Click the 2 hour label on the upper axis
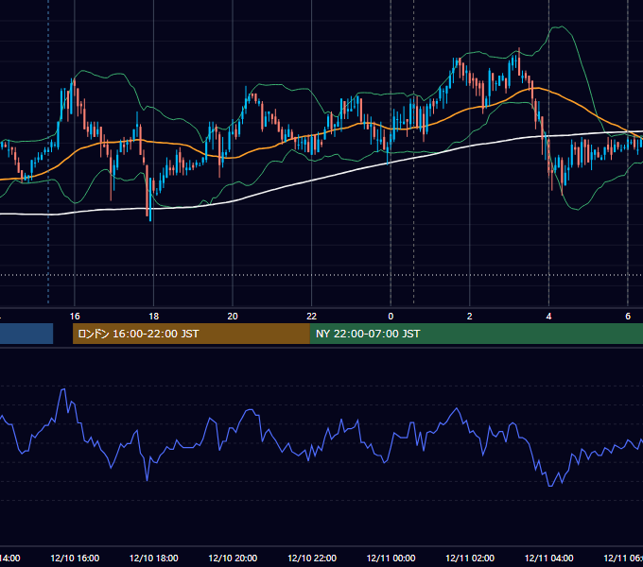The width and height of the screenshot is (643, 567). 470,317
